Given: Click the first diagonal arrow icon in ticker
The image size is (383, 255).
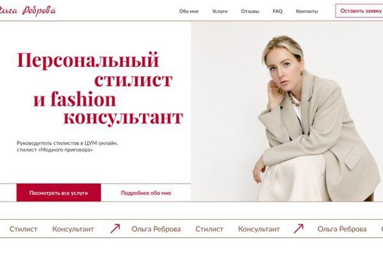Looking at the screenshot, I should 115,229.
